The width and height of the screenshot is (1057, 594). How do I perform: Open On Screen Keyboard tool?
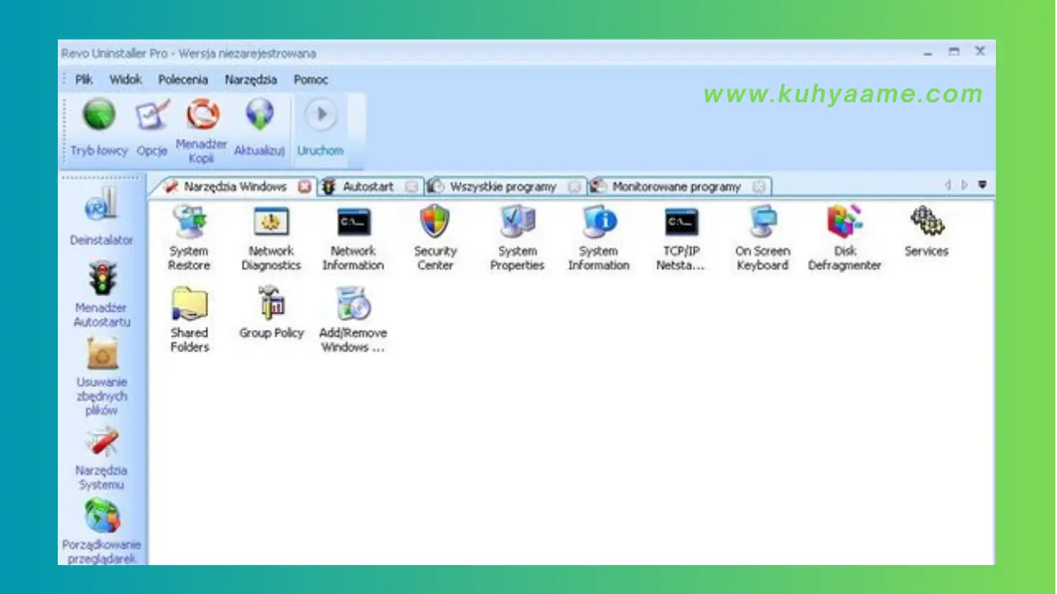coord(763,238)
